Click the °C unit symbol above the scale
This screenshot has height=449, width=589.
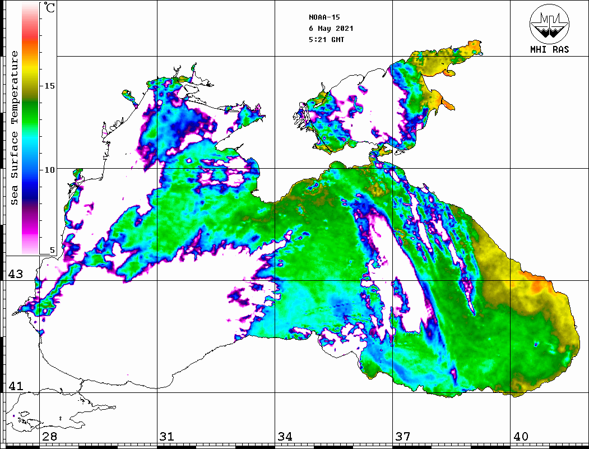[x=50, y=8]
